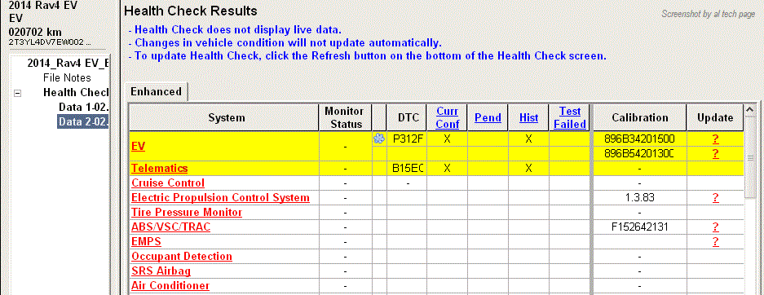Click the update question mark in EMPS row
This screenshot has width=764, height=295.
(x=715, y=241)
